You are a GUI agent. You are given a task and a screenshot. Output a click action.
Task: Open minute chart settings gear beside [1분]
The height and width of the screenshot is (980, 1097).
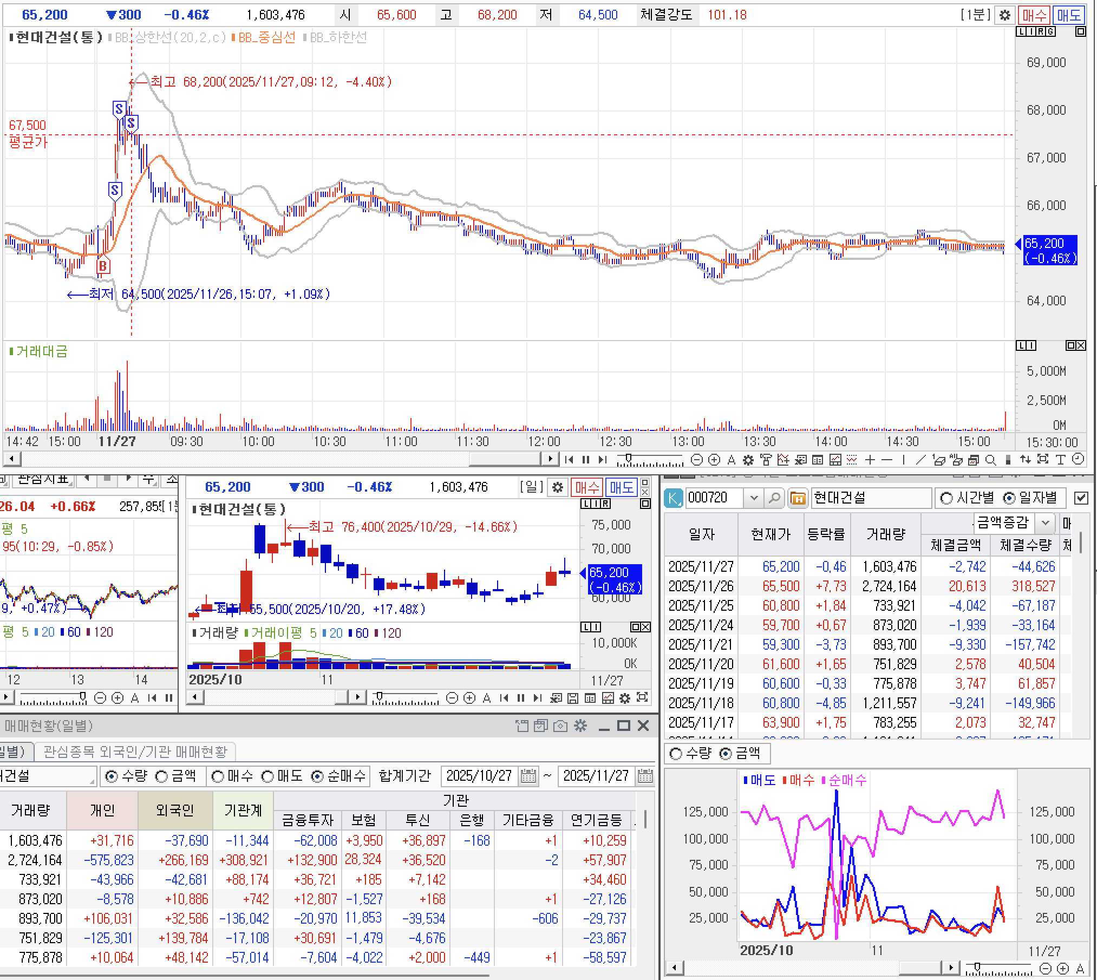pos(1005,15)
